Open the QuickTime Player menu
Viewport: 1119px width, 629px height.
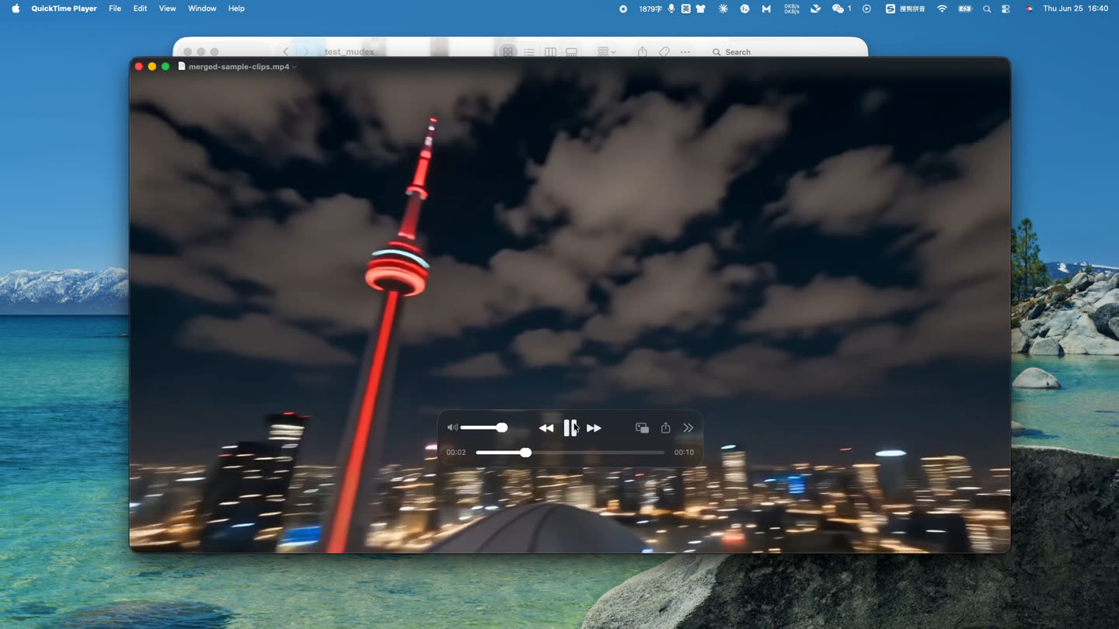tap(64, 9)
